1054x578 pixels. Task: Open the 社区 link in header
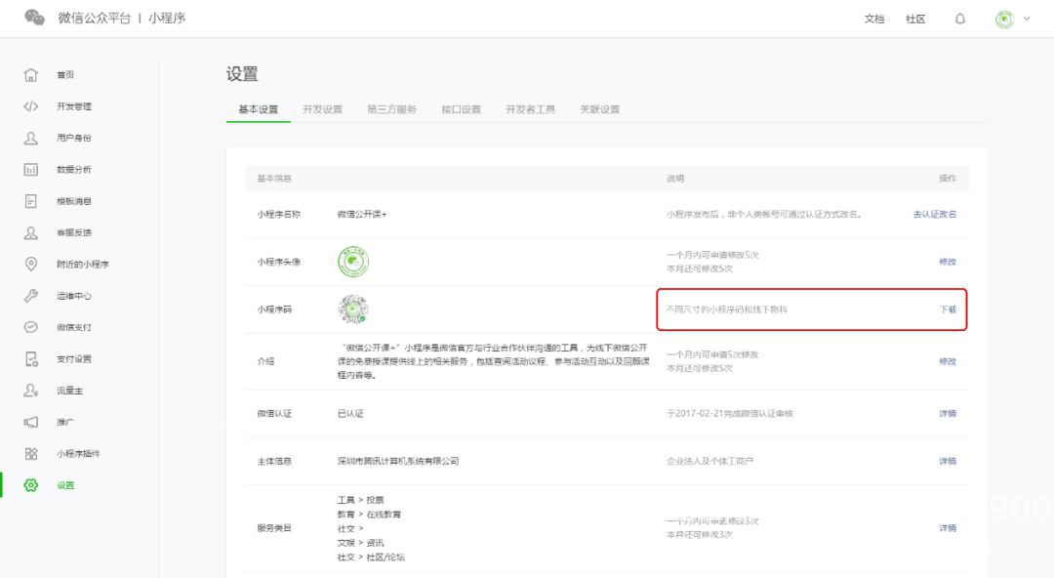click(915, 19)
